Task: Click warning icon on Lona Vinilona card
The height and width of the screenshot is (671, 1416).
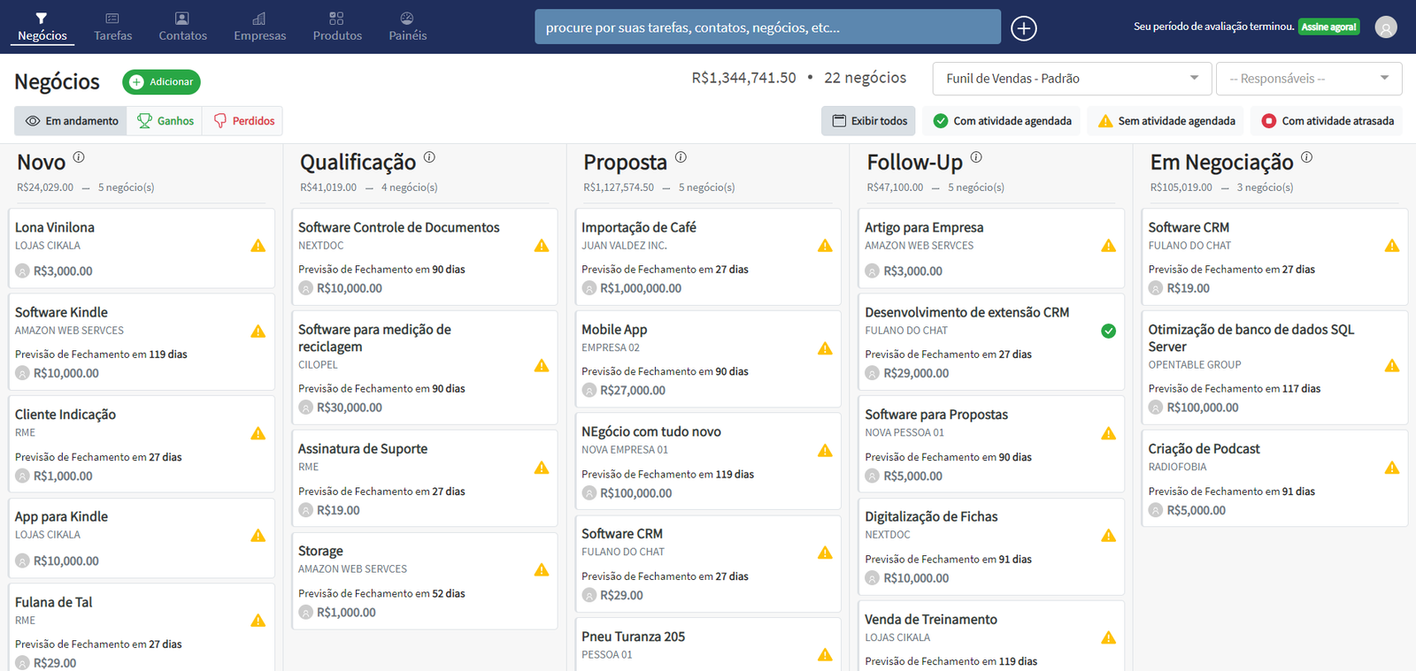Action: [258, 246]
